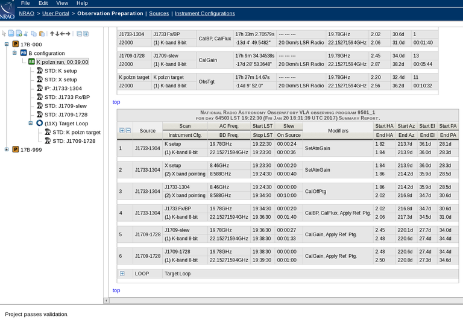Collapse all rows in summary table

128,130
